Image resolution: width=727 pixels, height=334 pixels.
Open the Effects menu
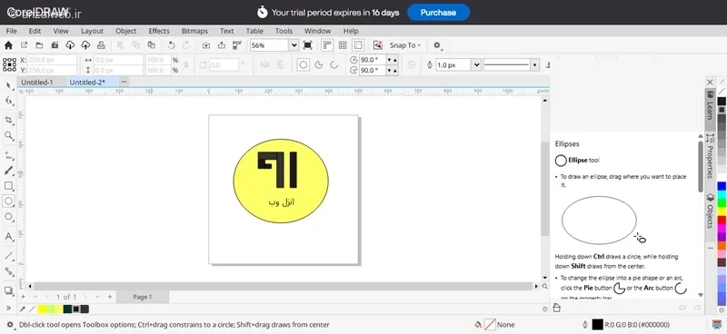[158, 31]
